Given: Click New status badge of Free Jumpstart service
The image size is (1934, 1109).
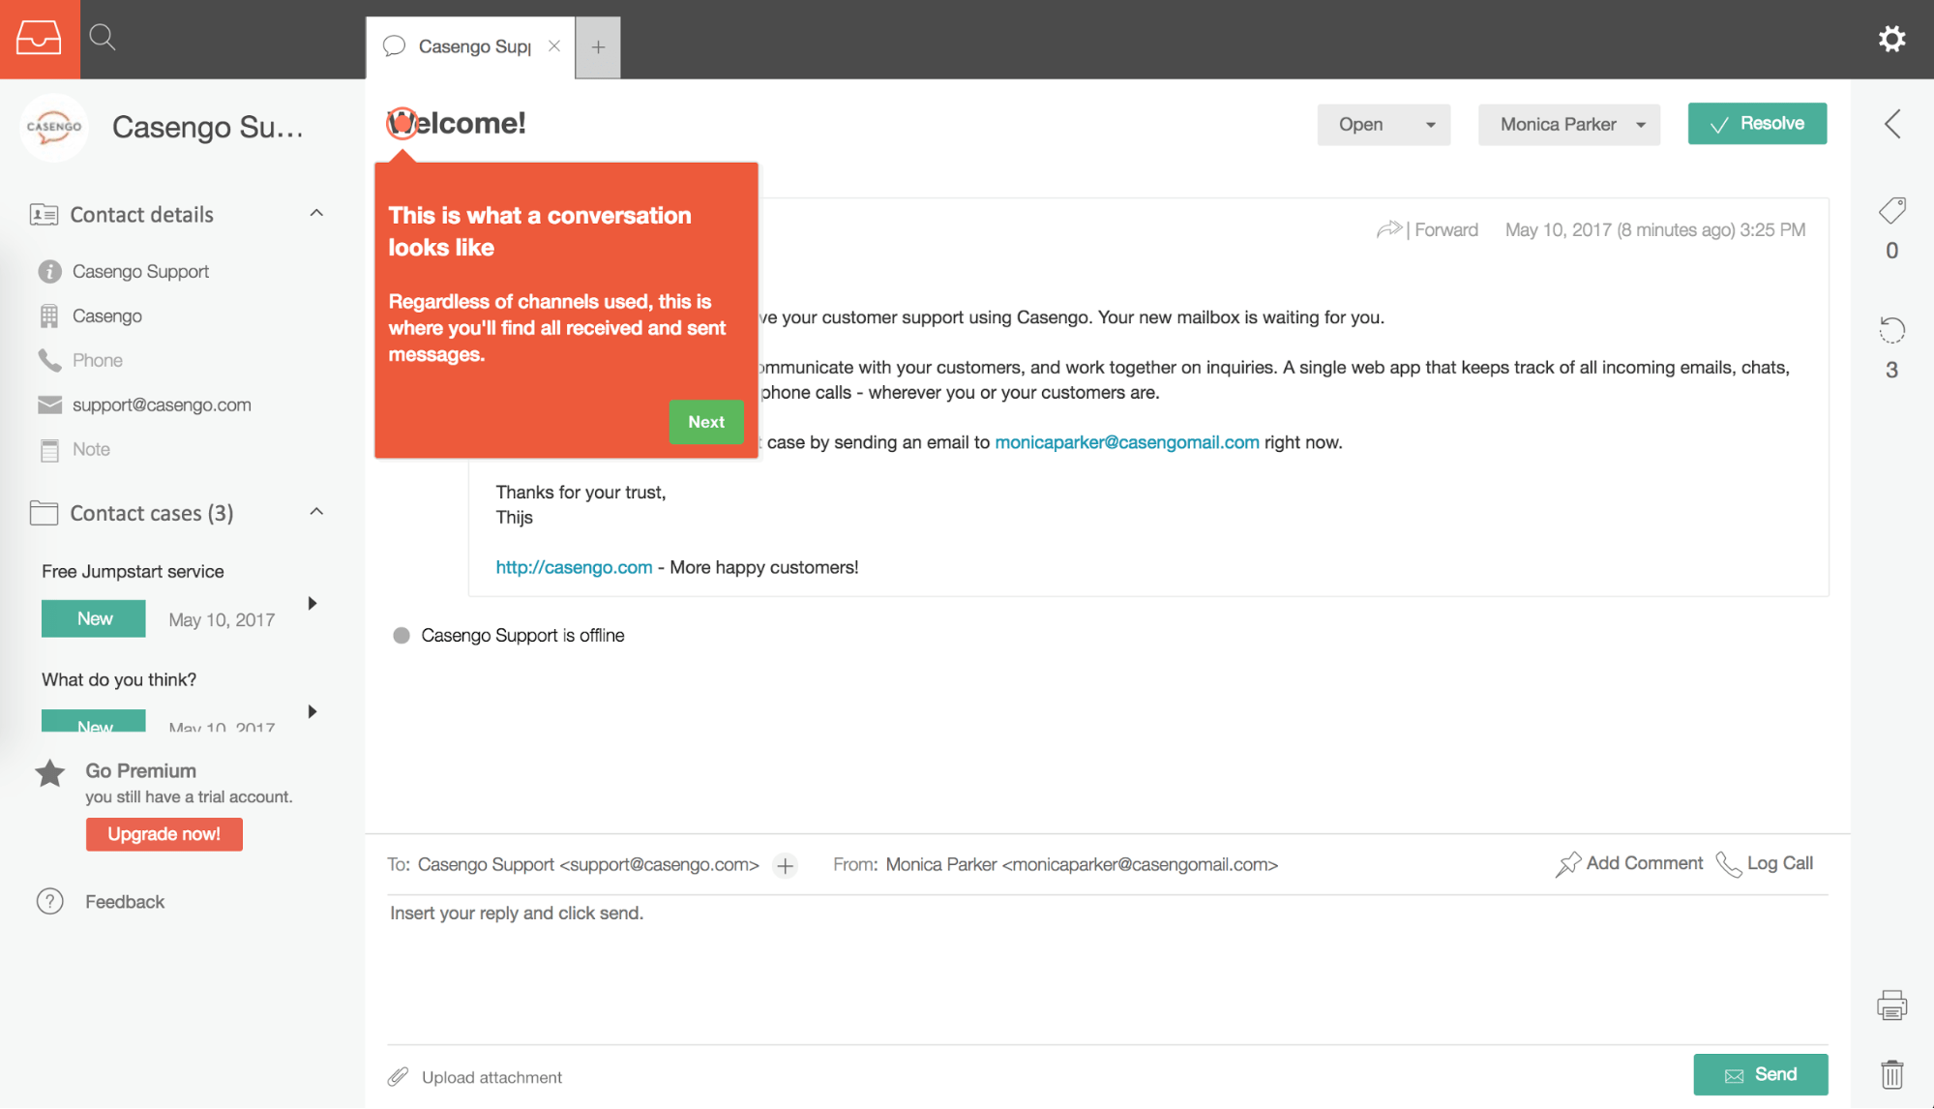Looking at the screenshot, I should coord(94,618).
